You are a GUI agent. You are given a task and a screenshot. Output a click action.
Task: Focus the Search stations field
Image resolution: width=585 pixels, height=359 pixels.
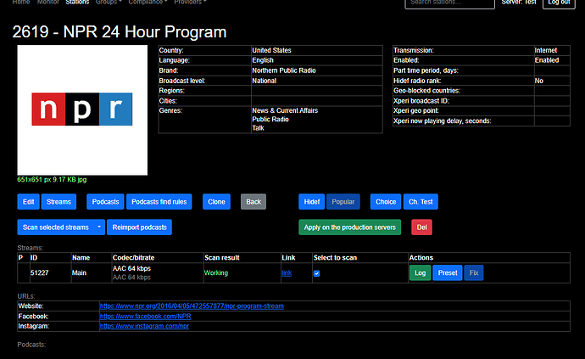[x=450, y=3]
